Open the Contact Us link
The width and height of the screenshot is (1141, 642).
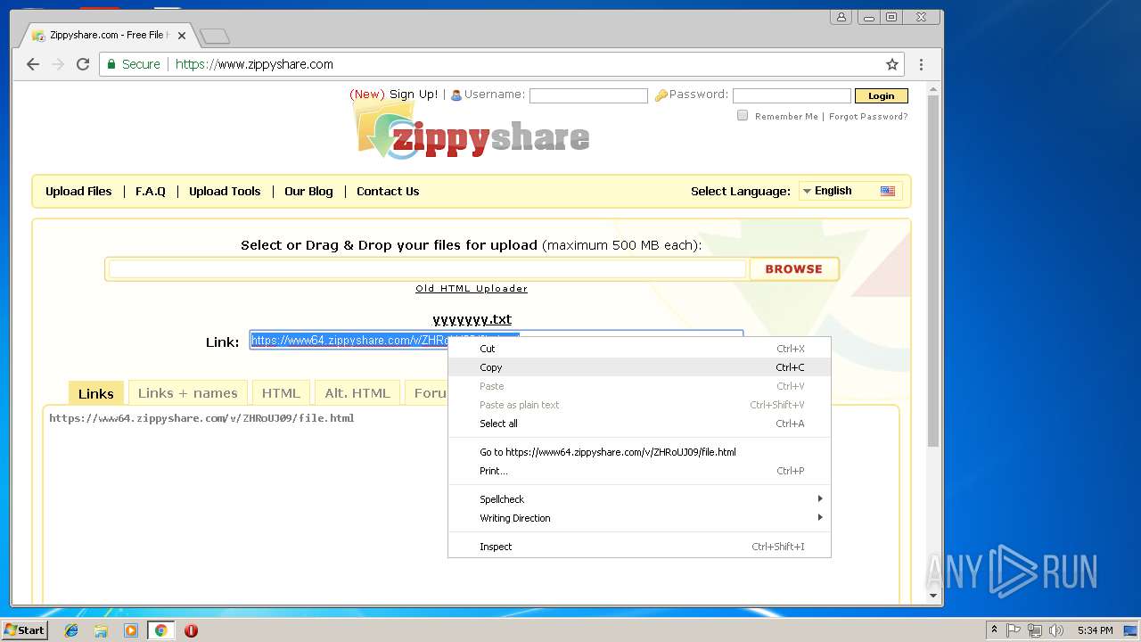coord(388,191)
